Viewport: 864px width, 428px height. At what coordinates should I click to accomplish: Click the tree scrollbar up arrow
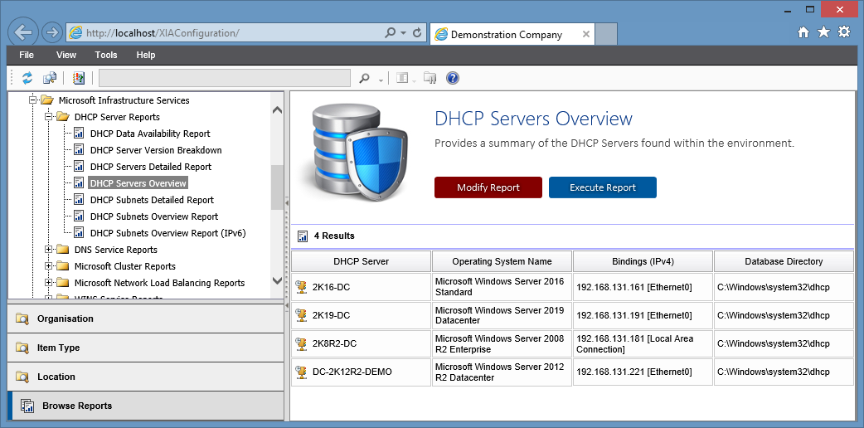tap(277, 109)
